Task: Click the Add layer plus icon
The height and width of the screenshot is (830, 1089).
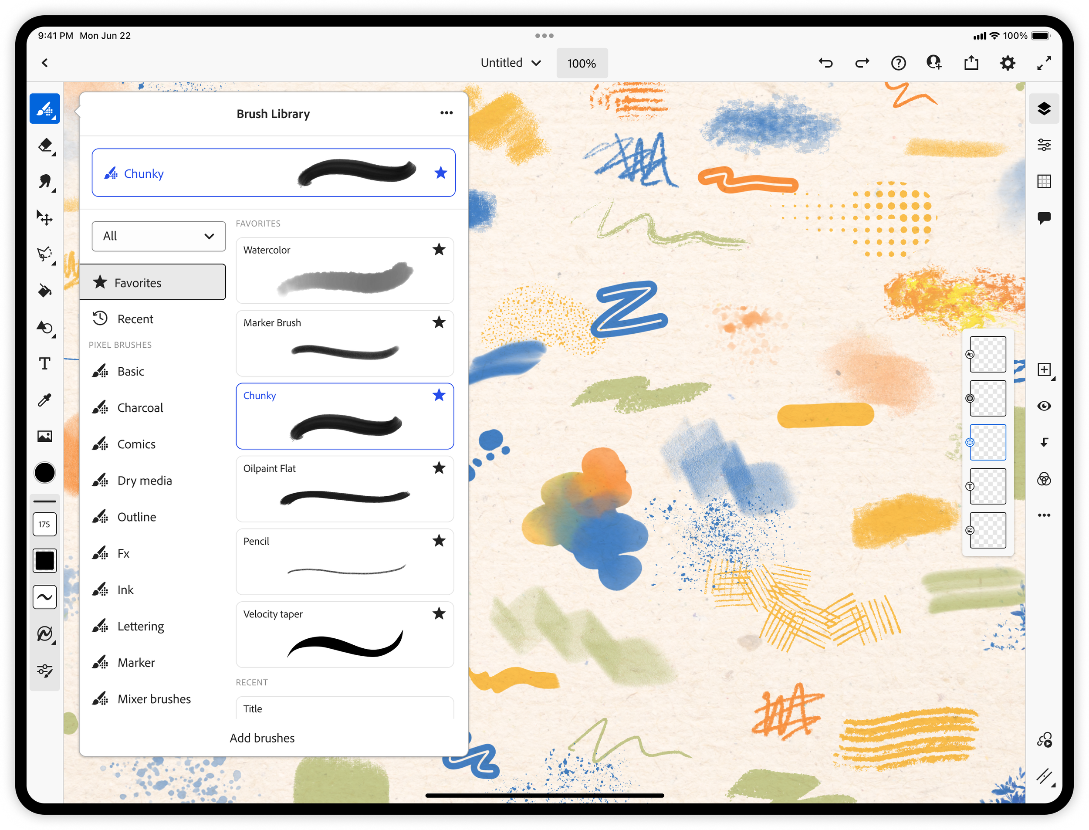Action: [1044, 369]
